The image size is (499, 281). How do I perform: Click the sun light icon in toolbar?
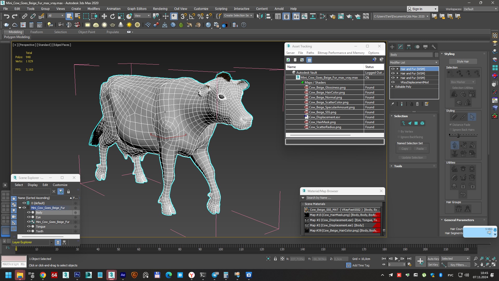click(129, 25)
